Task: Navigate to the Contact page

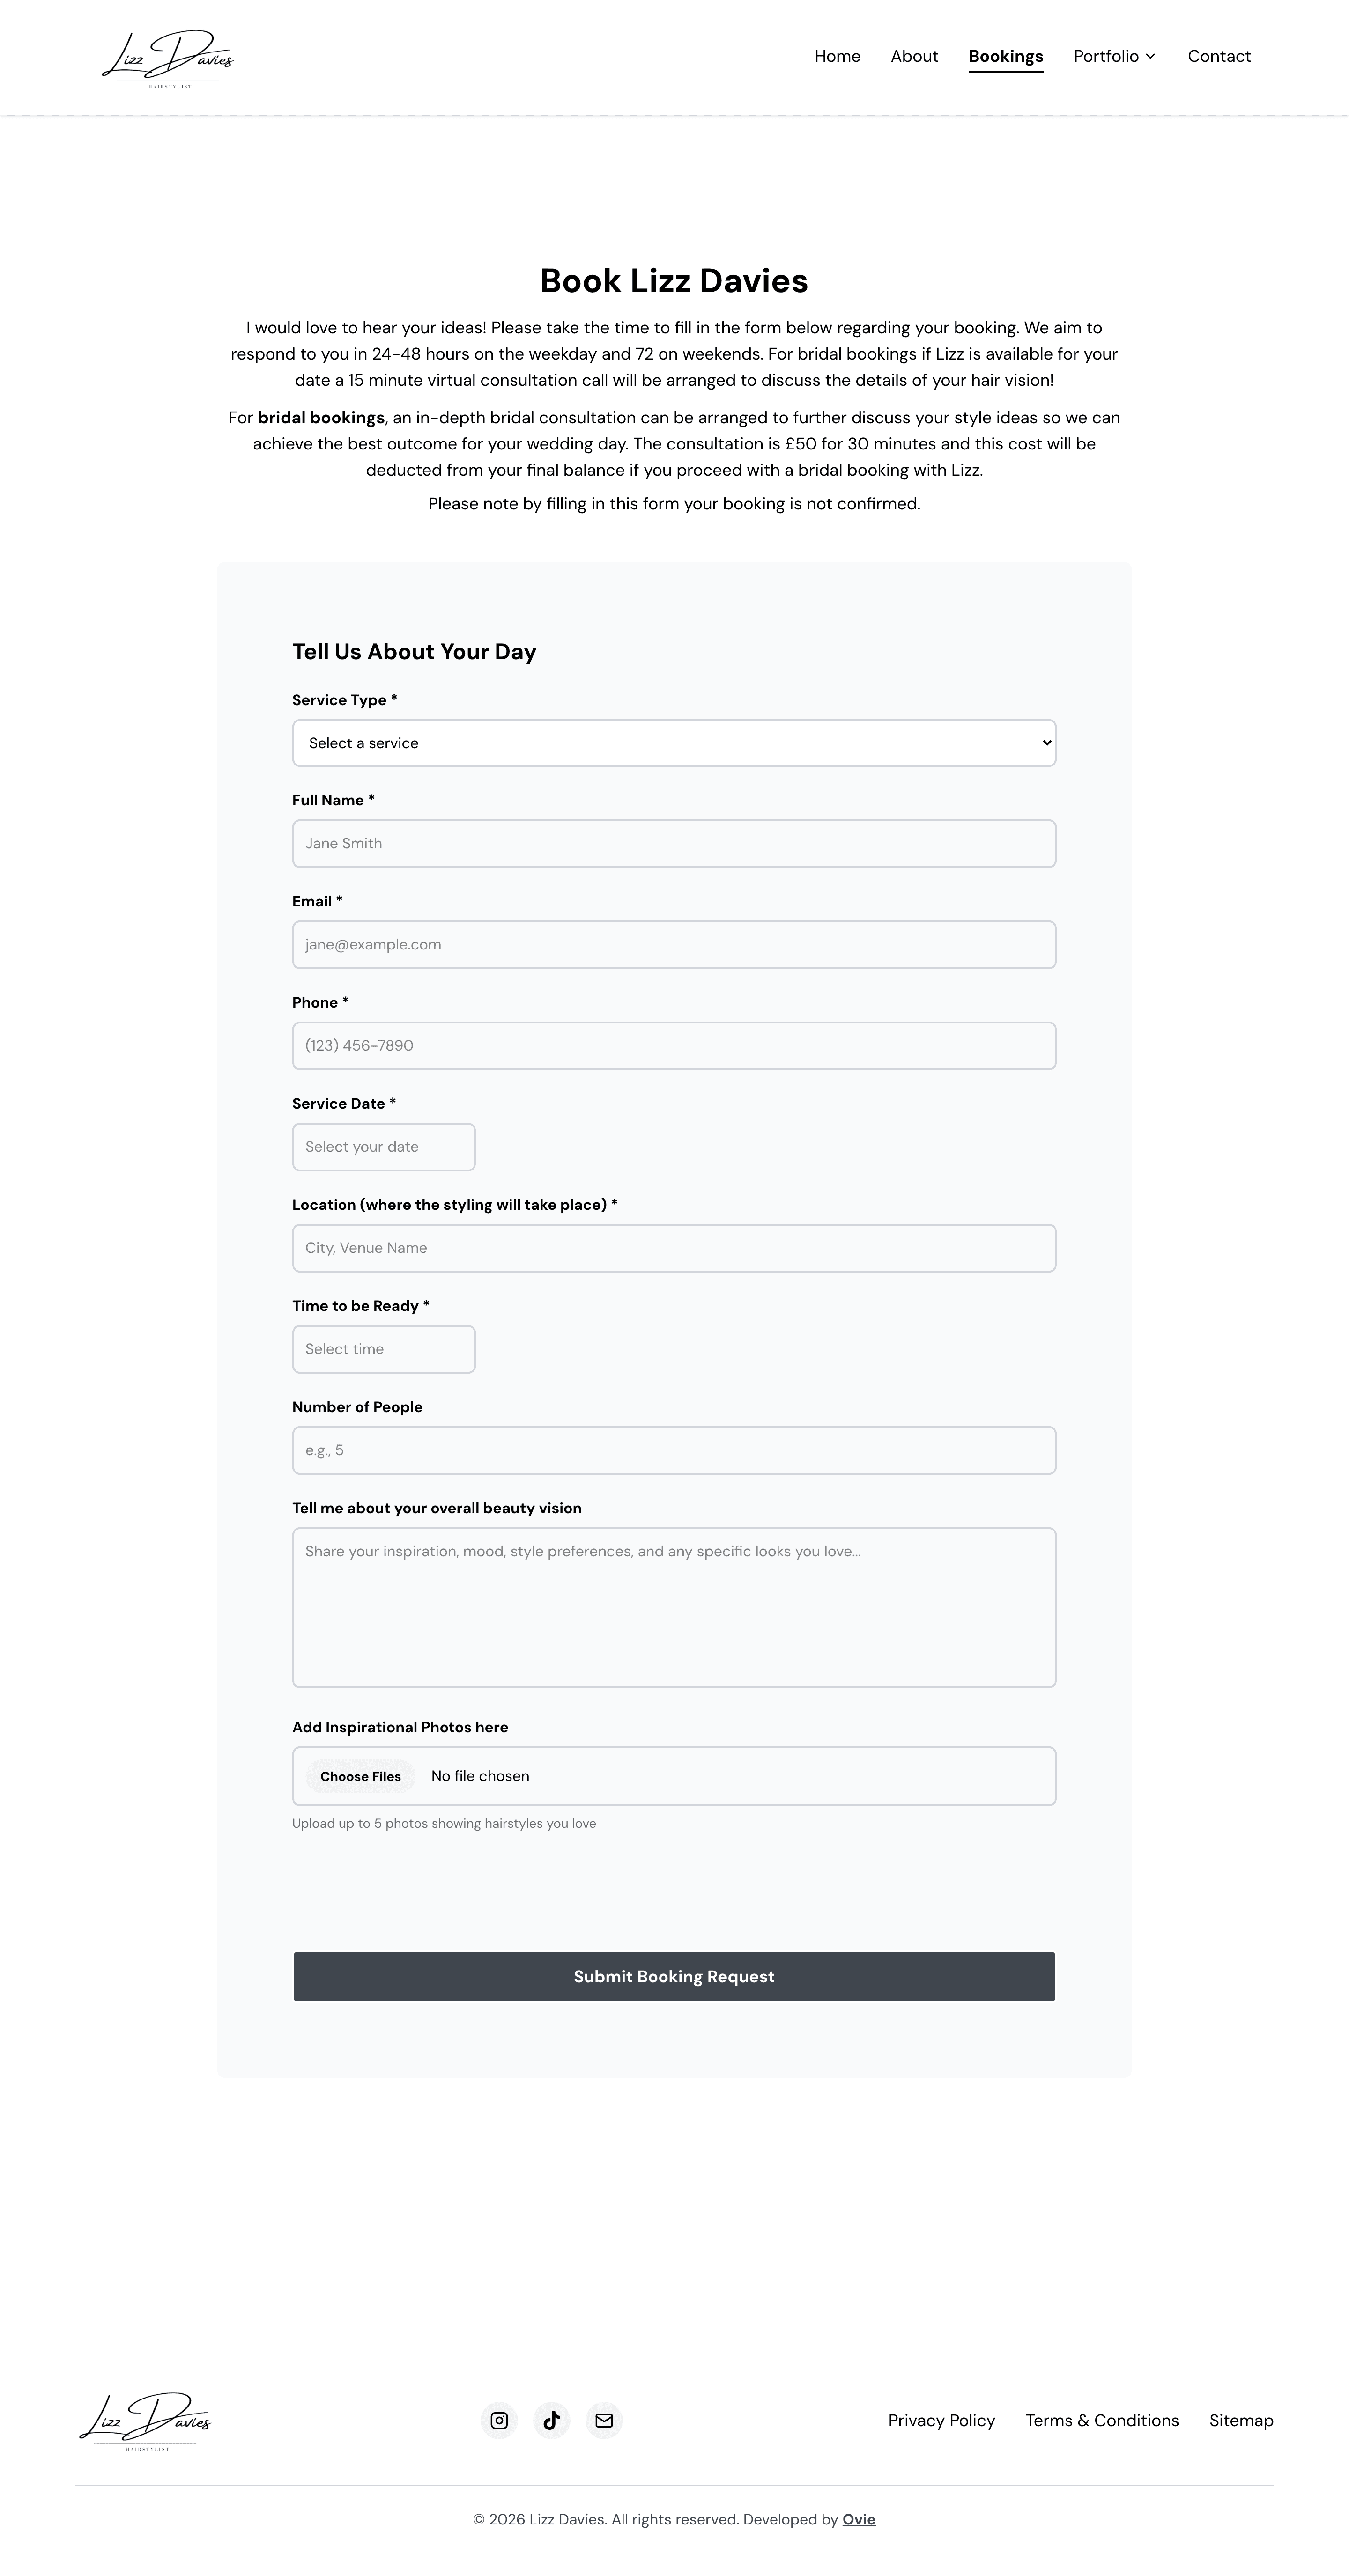Action: pos(1219,56)
